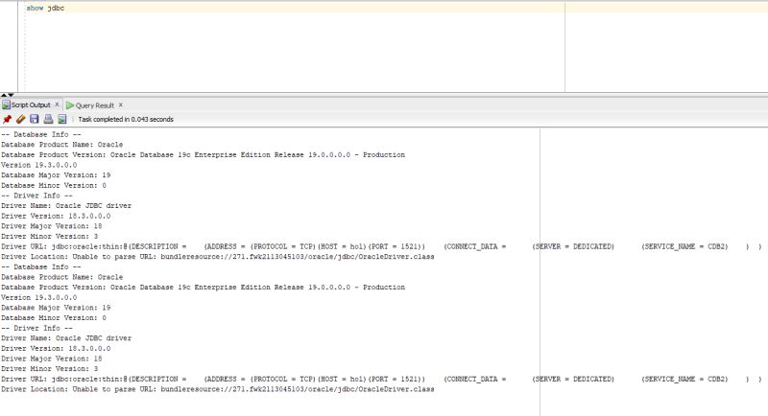The height and width of the screenshot is (416, 768).
Task: Click second 'Driver Minor Version: 3' line
Action: coord(50,369)
